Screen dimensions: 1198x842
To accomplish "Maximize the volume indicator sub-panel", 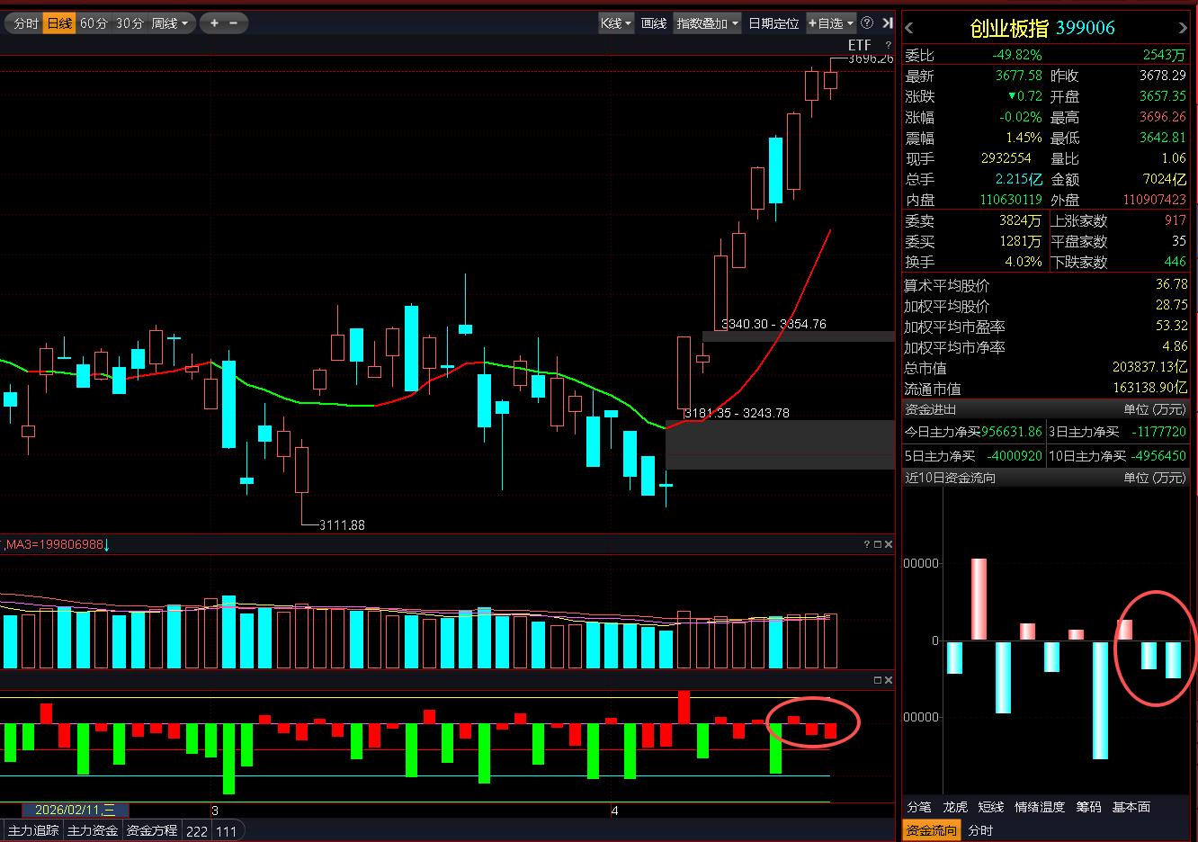I will click(878, 544).
